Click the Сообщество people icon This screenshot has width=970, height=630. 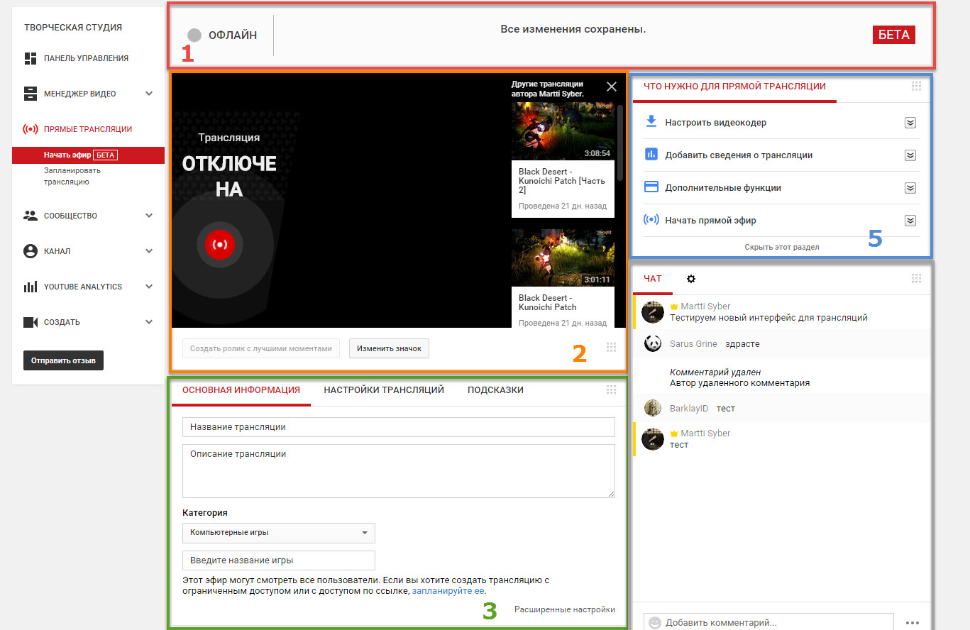point(30,216)
